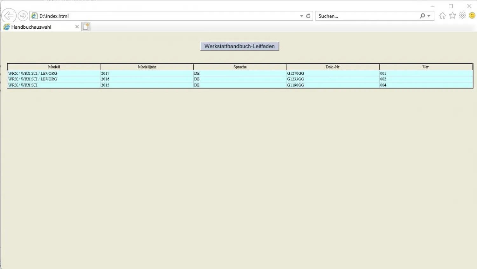
Task: Select the 2015 WRX / WRX STI manual
Action: click(23, 85)
